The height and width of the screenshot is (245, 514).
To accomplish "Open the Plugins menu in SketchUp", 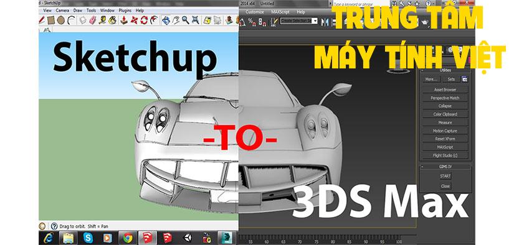I will tap(125, 11).
